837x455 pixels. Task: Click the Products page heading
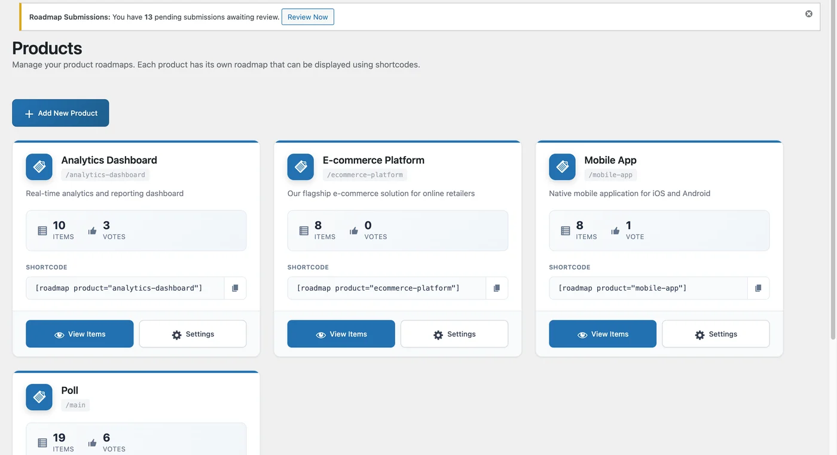tap(47, 48)
